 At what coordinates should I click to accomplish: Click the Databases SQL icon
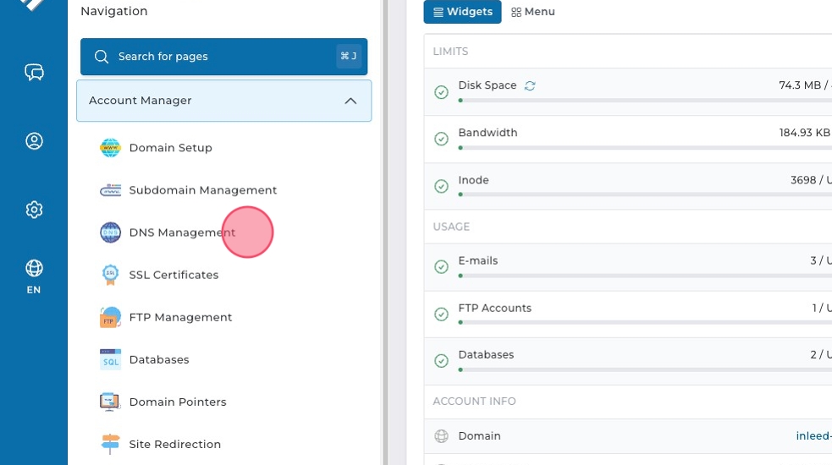pos(110,359)
